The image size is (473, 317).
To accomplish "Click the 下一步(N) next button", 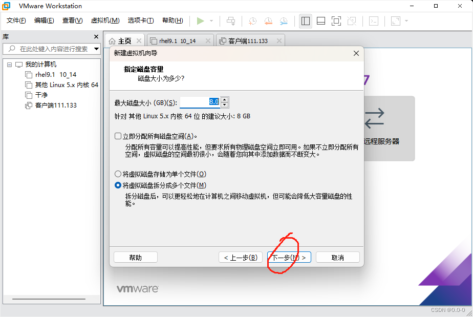I will tap(289, 257).
